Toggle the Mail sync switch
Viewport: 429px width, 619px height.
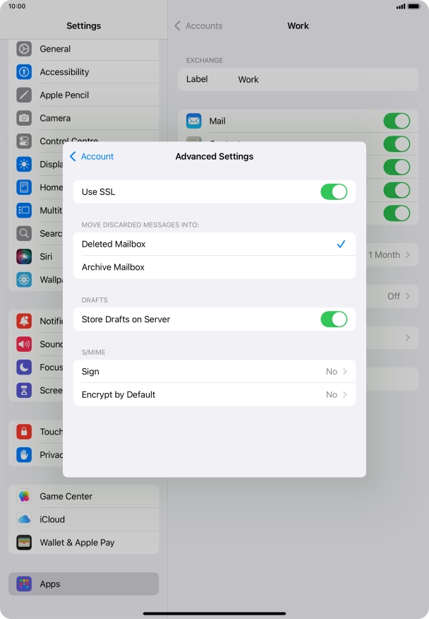click(396, 121)
